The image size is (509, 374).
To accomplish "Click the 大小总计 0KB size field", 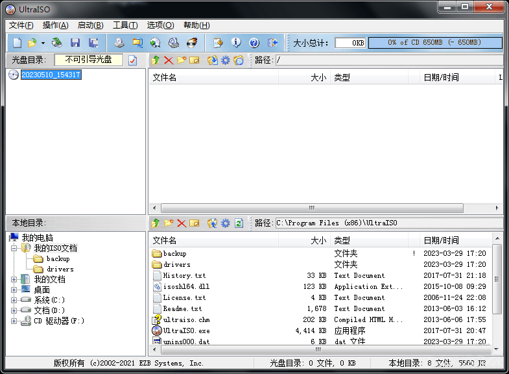I will pos(350,43).
